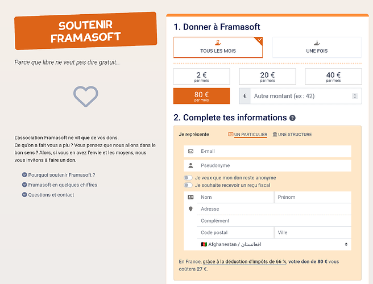Click the user icon beside Pseudonyme
Screen dimensions: 373x284
pyautogui.click(x=190, y=166)
